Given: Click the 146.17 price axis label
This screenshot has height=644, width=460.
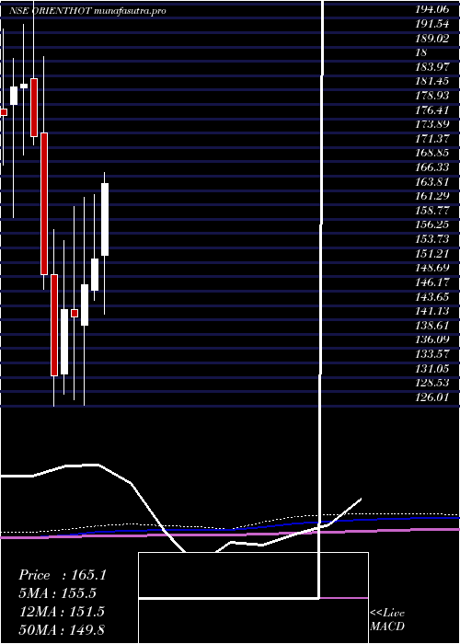Looking at the screenshot, I should tap(432, 282).
